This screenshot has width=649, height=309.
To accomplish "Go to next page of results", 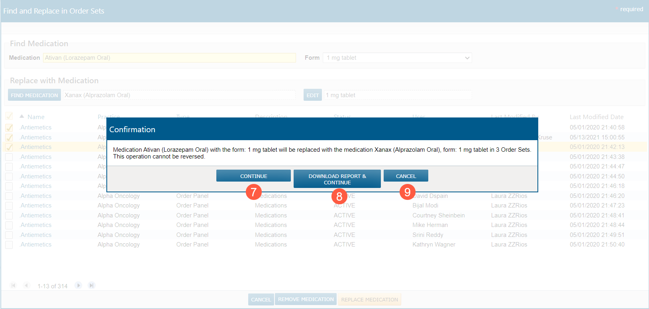I will click(x=78, y=286).
